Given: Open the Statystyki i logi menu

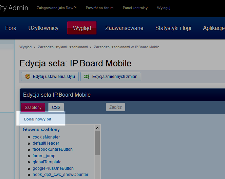Looking at the screenshot, I should [173, 28].
